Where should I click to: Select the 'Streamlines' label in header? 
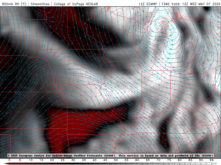40,4
